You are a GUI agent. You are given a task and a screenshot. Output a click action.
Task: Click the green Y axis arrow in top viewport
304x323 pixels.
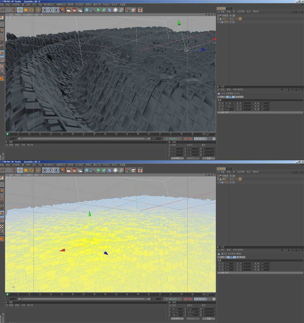(x=179, y=23)
